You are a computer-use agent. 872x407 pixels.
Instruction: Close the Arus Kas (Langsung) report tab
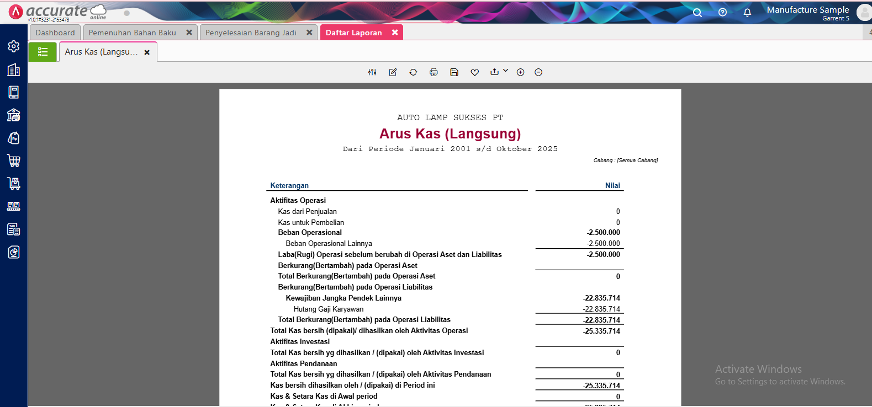(147, 52)
